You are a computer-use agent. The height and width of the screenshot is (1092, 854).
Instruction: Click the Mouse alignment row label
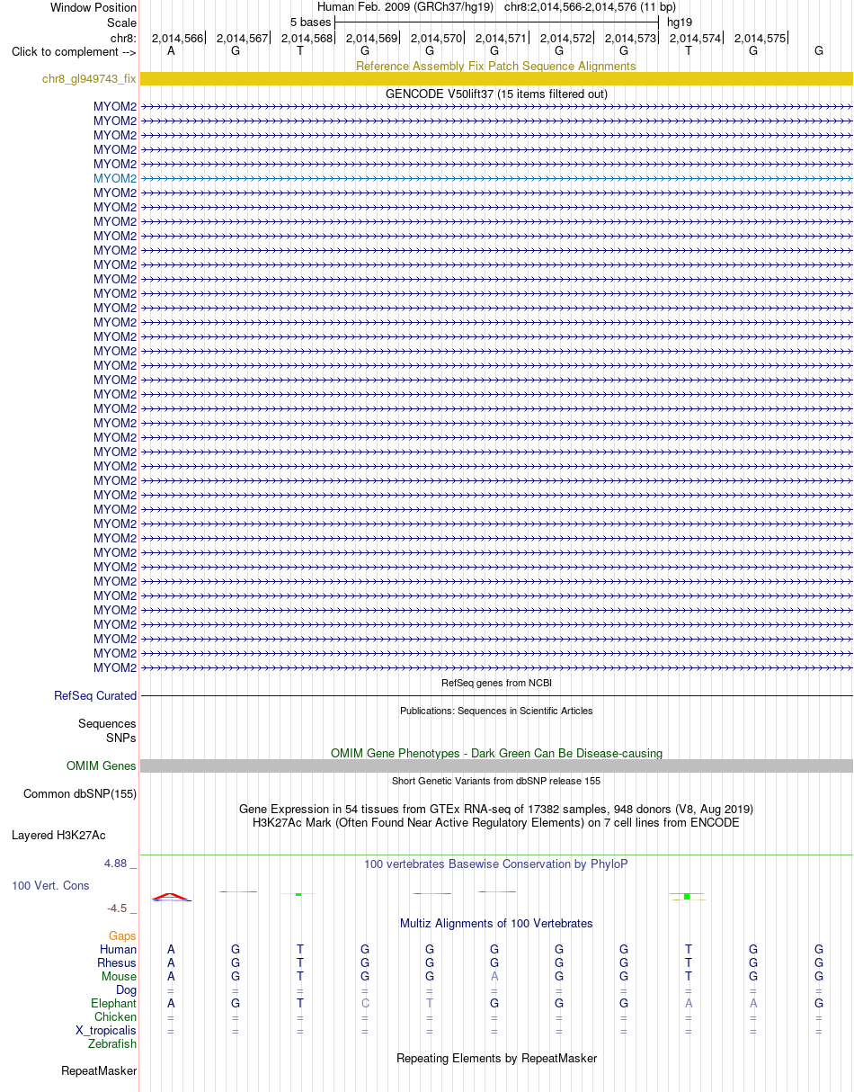click(x=119, y=977)
